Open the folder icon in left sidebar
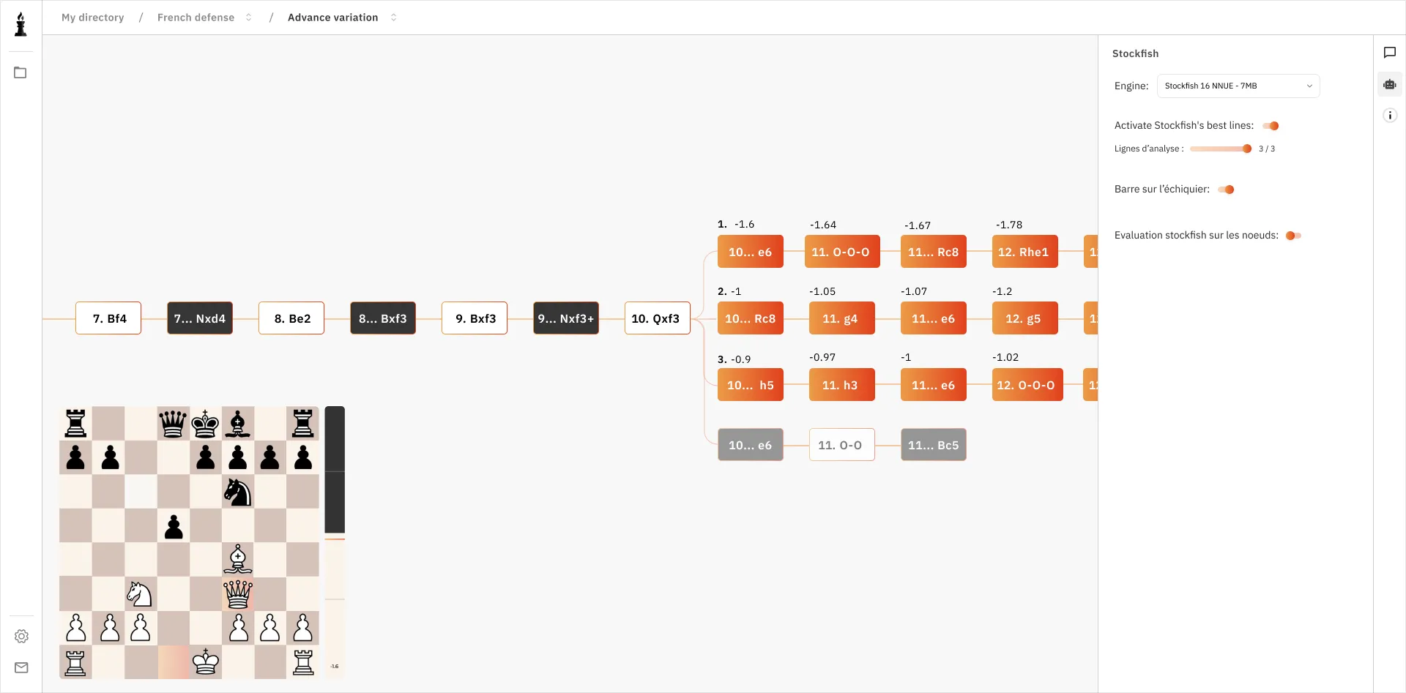Viewport: 1406px width, 693px height. (x=21, y=72)
